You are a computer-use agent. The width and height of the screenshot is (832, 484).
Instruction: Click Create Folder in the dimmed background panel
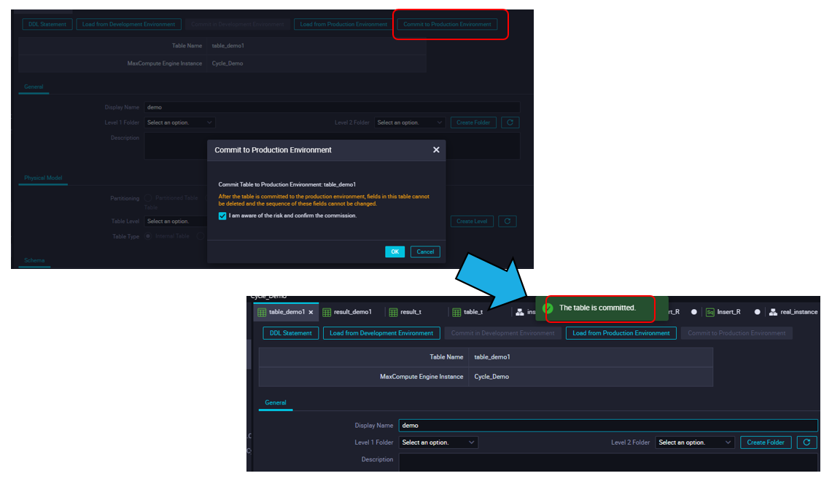coord(473,122)
